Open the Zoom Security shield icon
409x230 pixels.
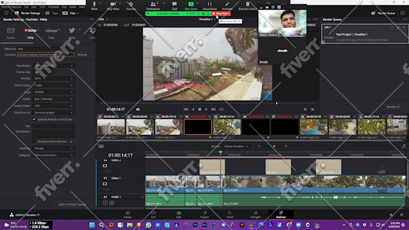[131, 4]
